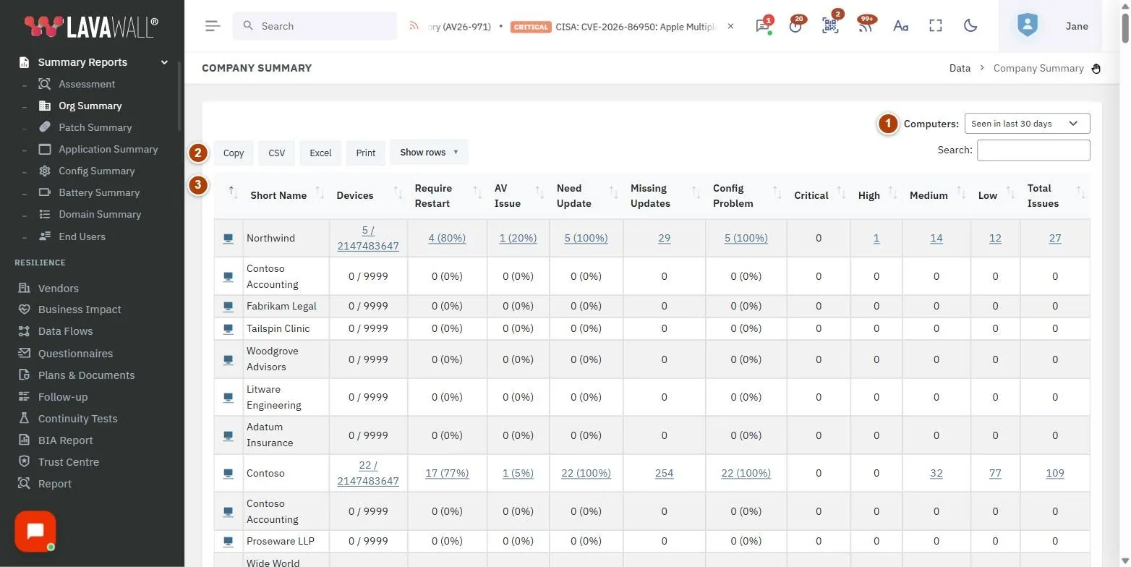This screenshot has height=567, width=1131.
Task: Click the Copy button
Action: coord(234,153)
